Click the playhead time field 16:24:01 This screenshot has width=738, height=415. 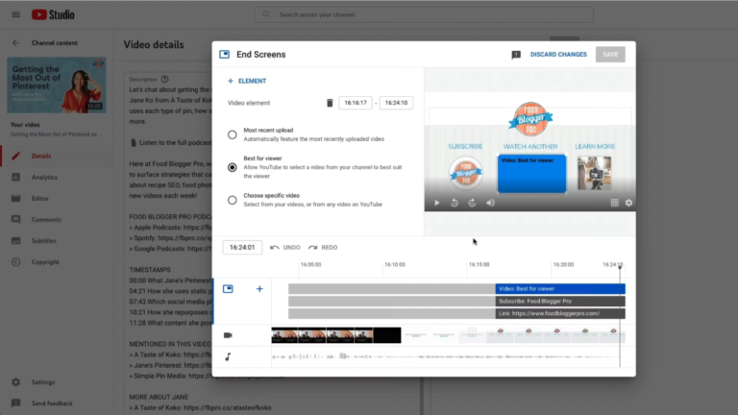(242, 248)
